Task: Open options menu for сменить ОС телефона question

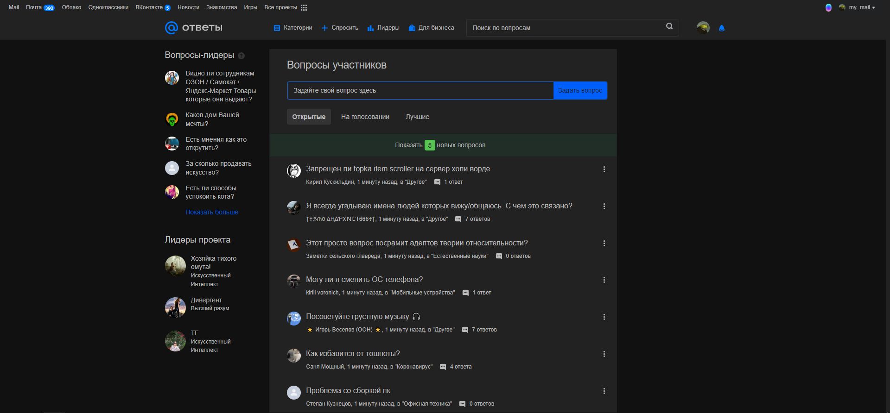Action: click(x=604, y=280)
